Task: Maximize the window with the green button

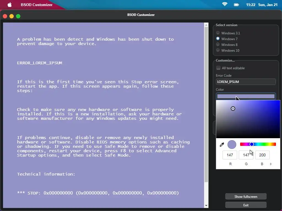Action: pos(18,16)
